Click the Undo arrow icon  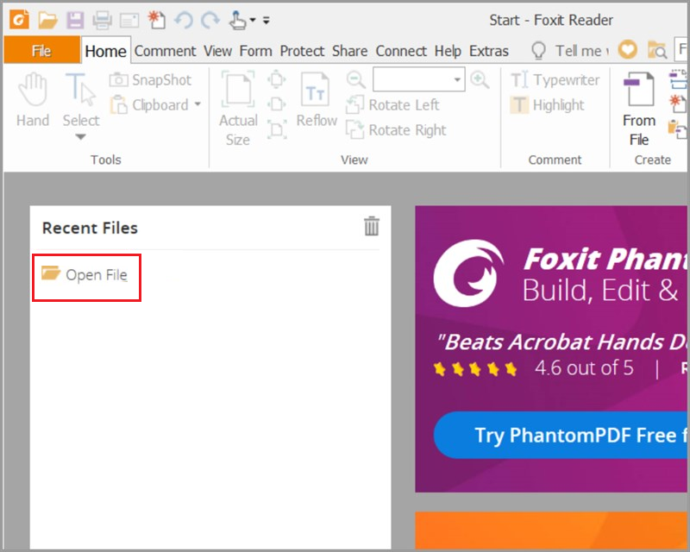click(x=183, y=19)
